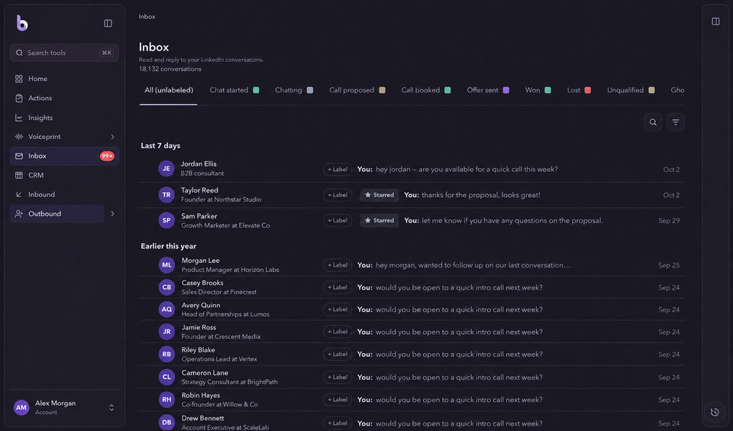Click Casey Brooks CB avatar
This screenshot has width=733, height=431.
pyautogui.click(x=166, y=287)
